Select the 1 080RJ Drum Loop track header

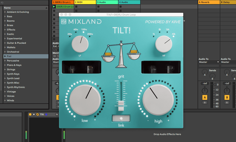(x=63, y=2)
